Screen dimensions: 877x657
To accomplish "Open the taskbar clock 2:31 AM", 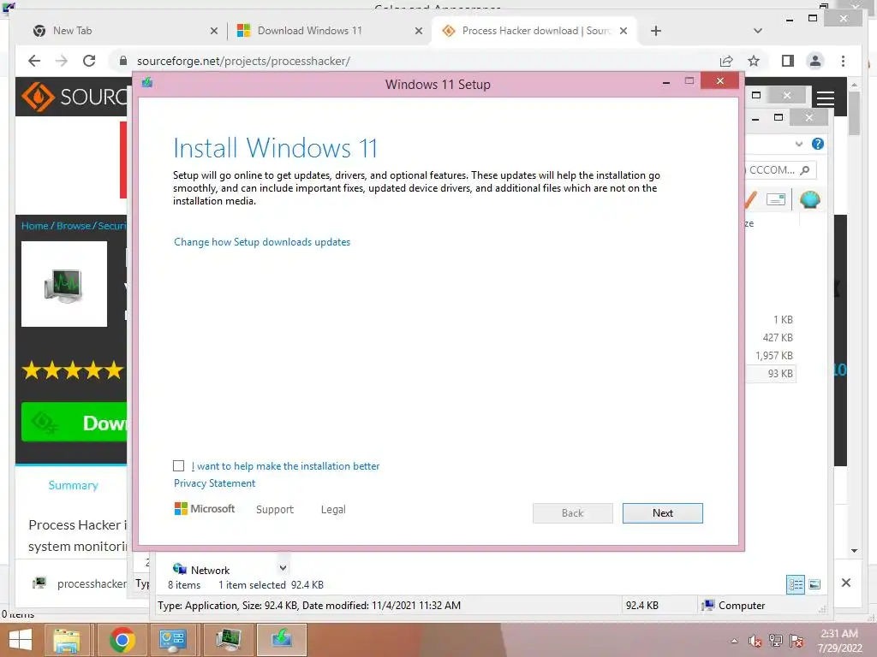I will (839, 640).
